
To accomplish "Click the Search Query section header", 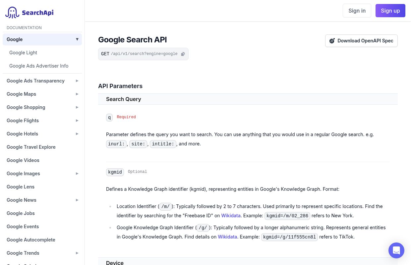I will pos(248,99).
